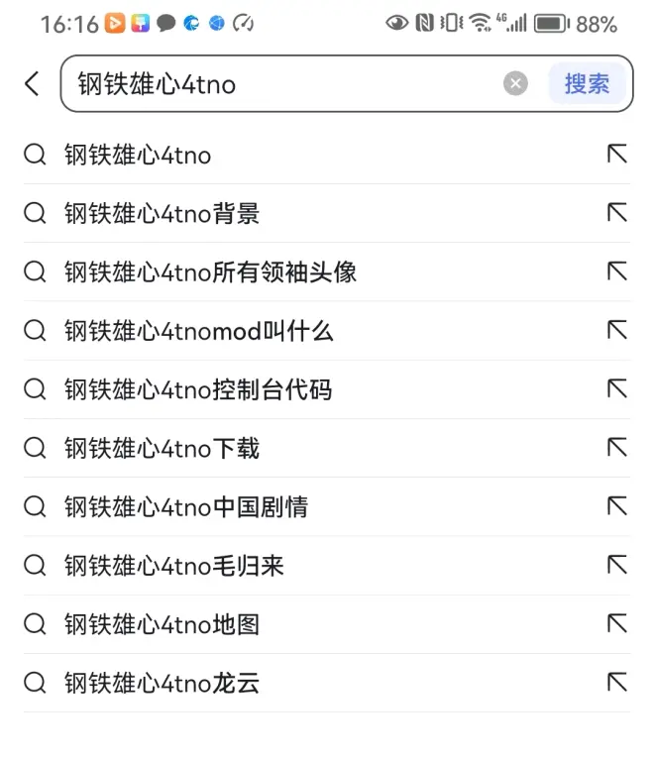
Task: Tap the fill arrow beside 钢铁雄心4tno中国剧情
Action: pos(617,506)
